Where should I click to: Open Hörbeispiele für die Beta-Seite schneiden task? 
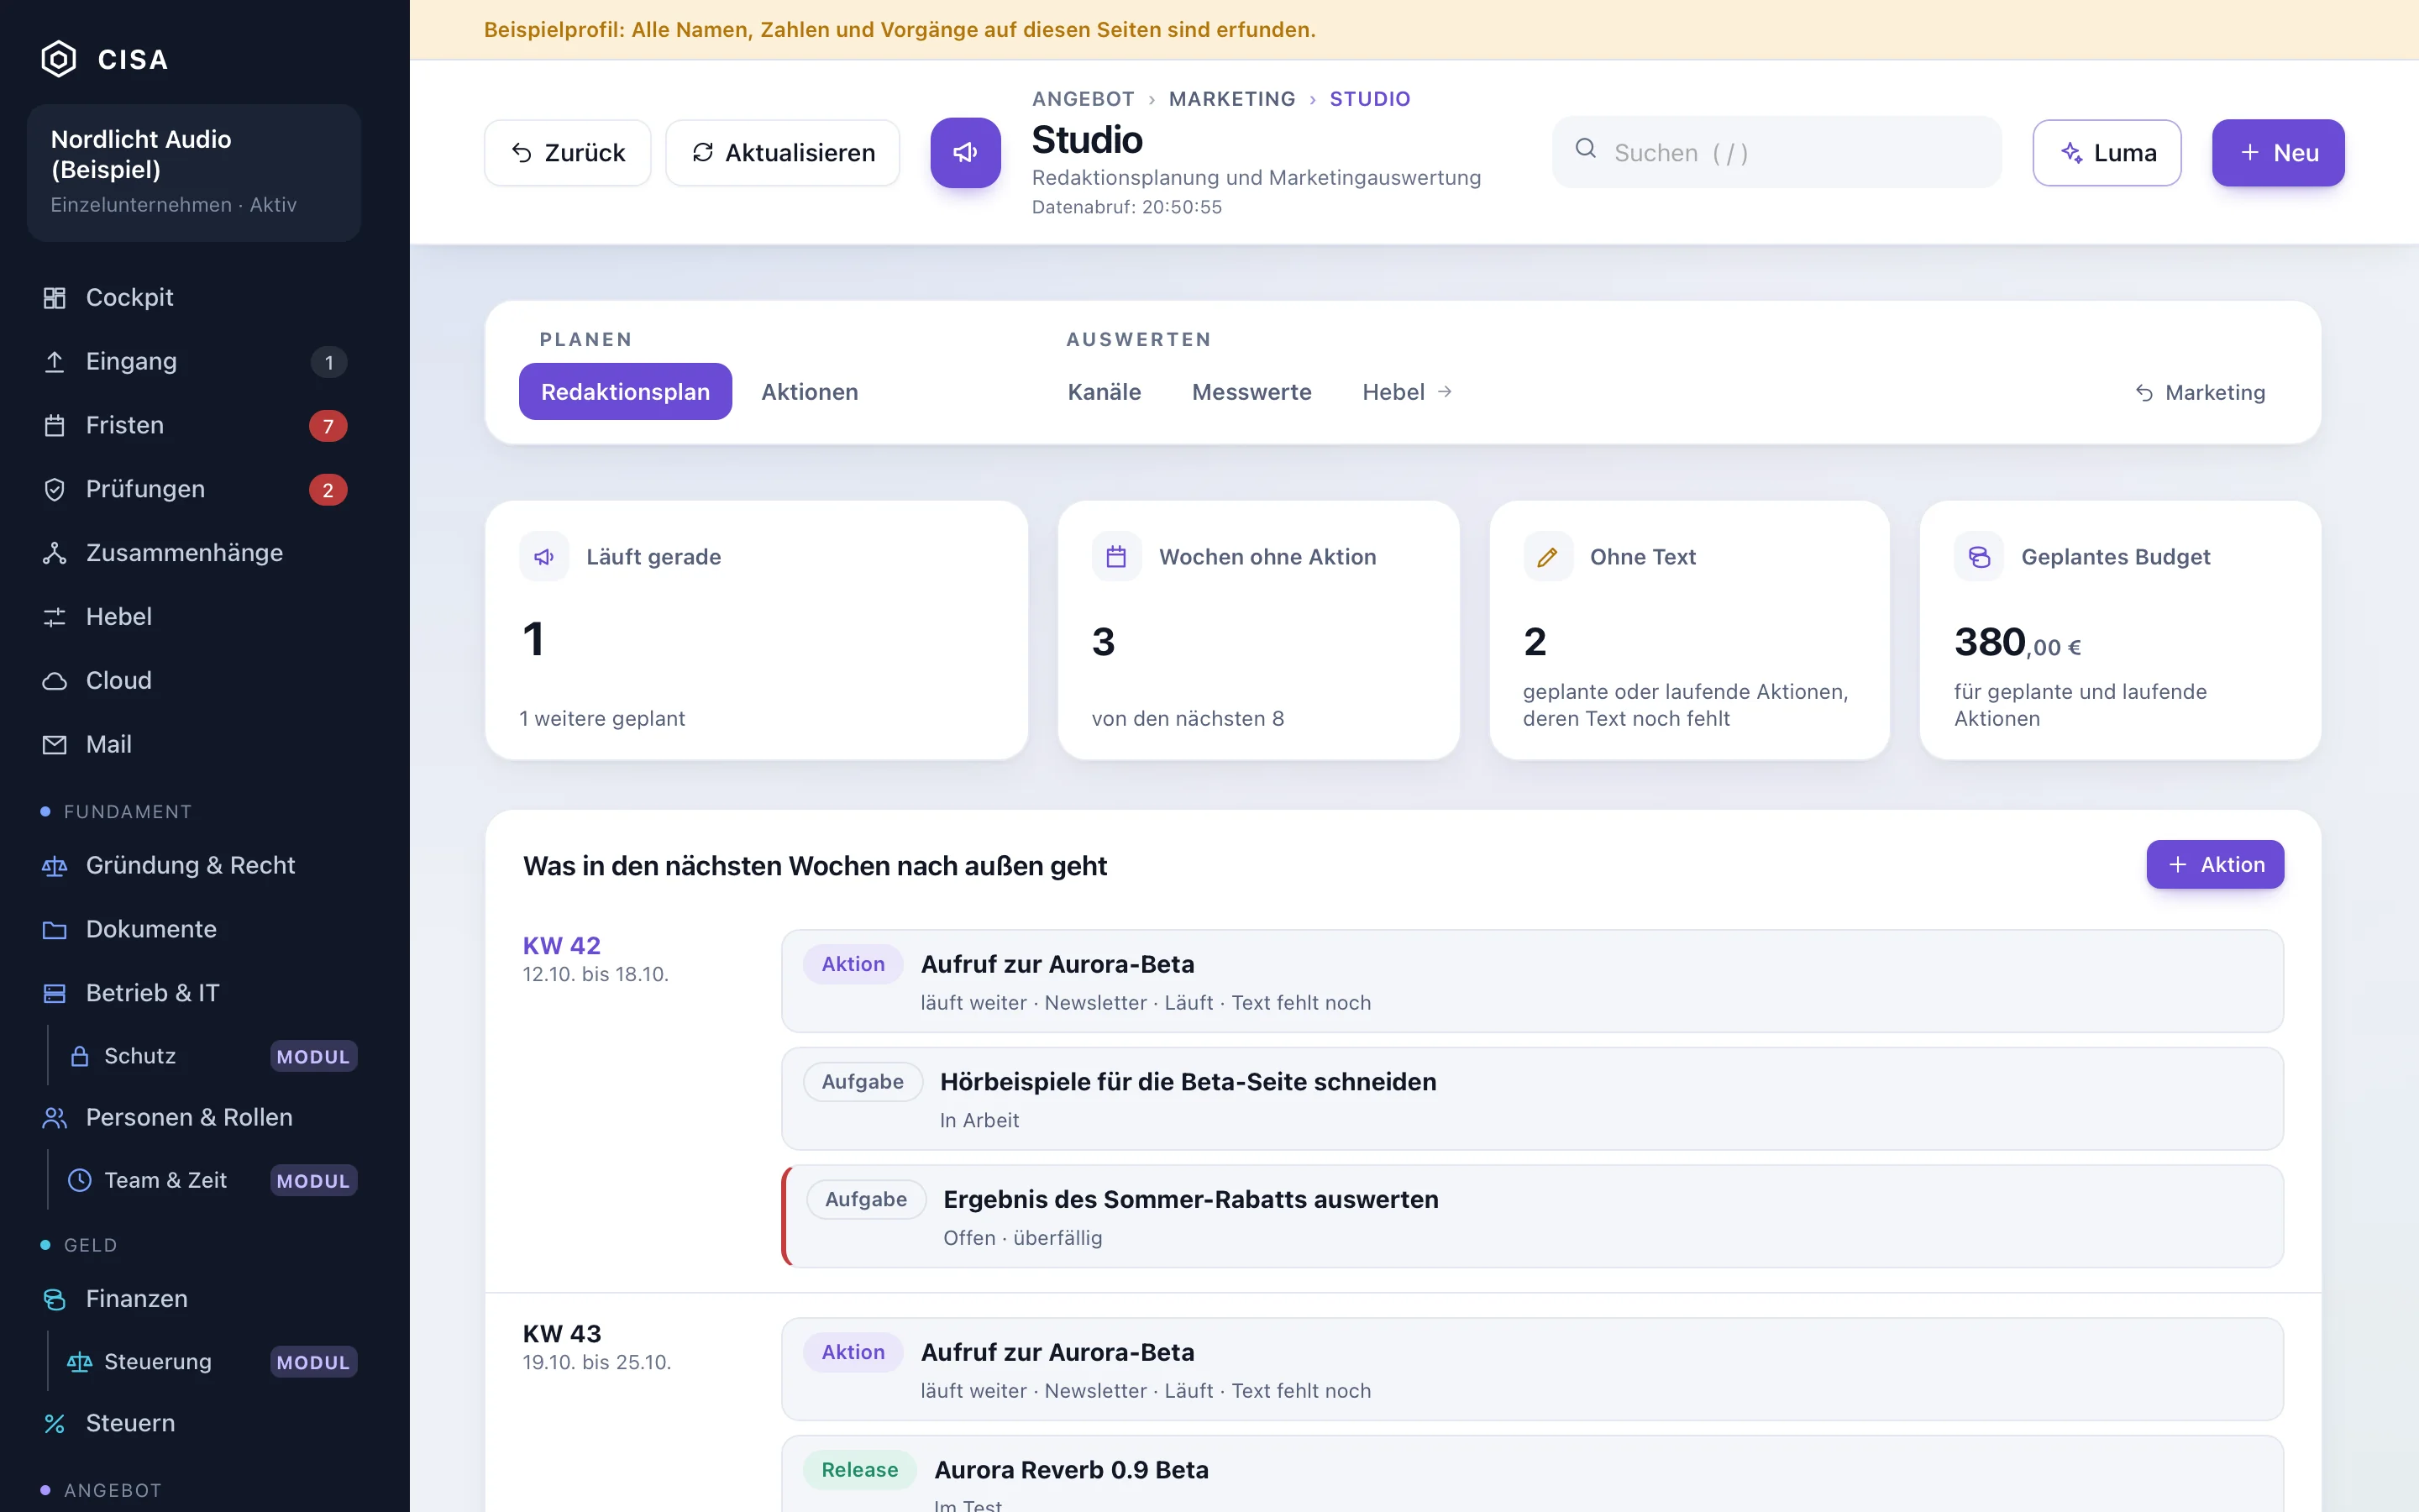1532,1099
